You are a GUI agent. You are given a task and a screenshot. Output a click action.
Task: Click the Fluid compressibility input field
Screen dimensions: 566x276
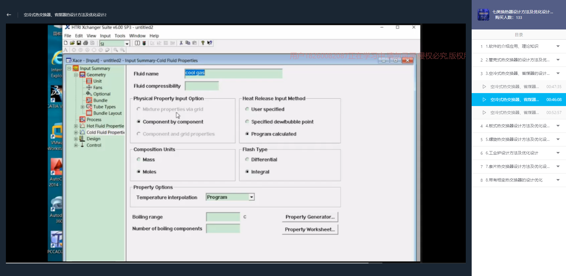(202, 86)
